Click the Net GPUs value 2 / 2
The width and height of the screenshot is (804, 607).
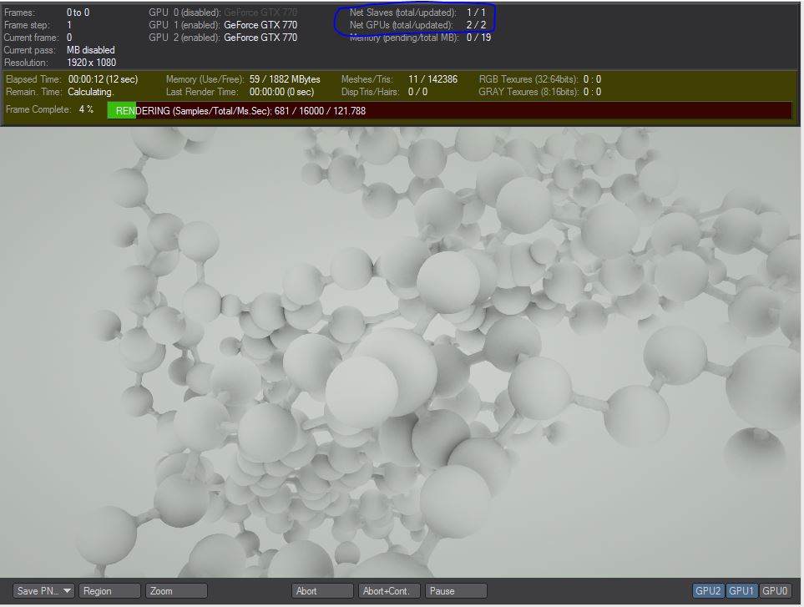tap(476, 24)
